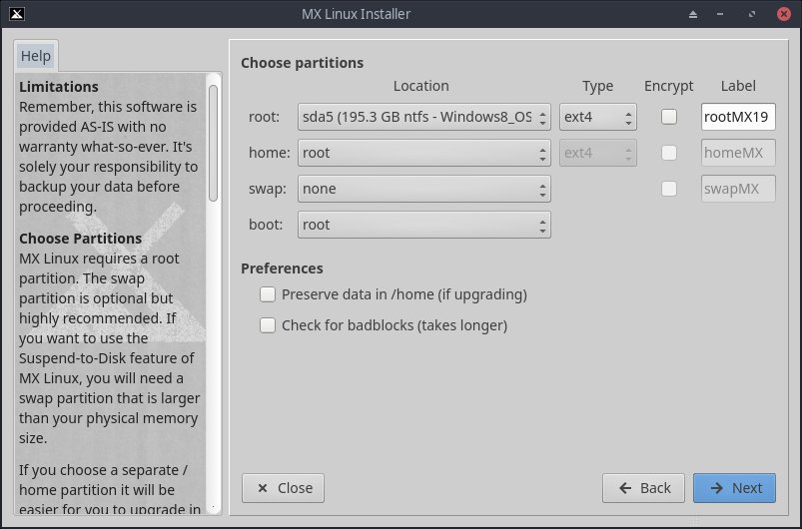Viewport: 802px width, 529px height.
Task: Click the MX Linux Installer window title
Action: click(x=356, y=14)
